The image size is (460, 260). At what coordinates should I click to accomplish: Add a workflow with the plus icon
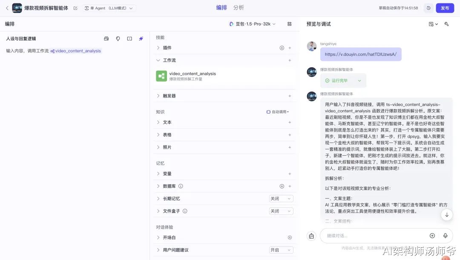point(290,60)
